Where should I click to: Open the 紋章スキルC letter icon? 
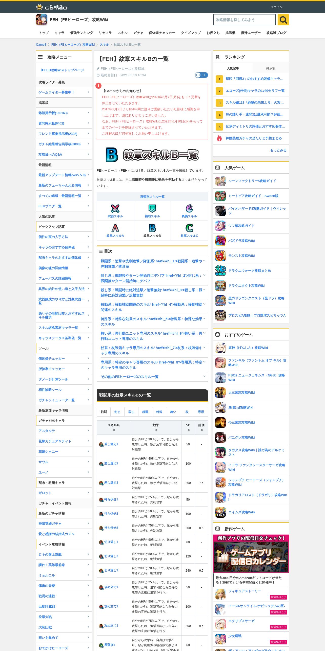pos(189,228)
